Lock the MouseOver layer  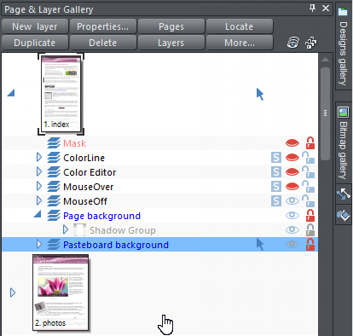[x=309, y=186]
